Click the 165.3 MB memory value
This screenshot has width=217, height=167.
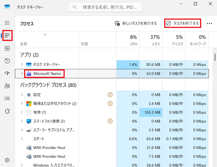point(152,112)
